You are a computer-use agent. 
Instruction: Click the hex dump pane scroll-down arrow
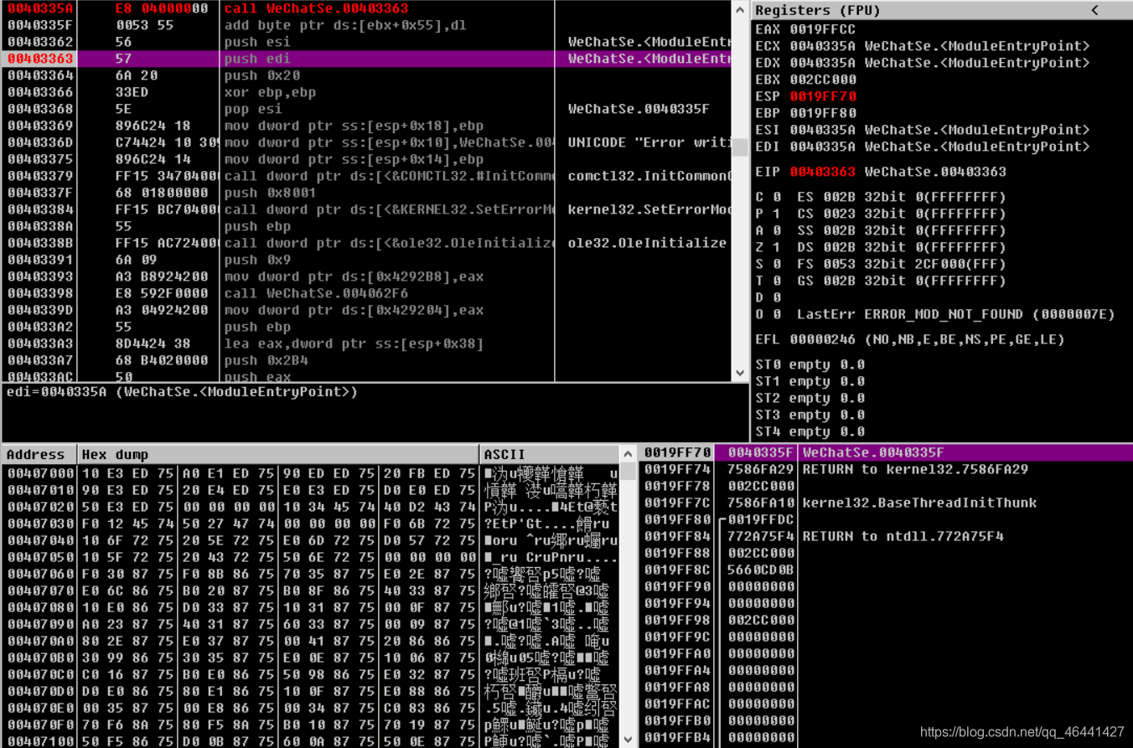click(628, 740)
